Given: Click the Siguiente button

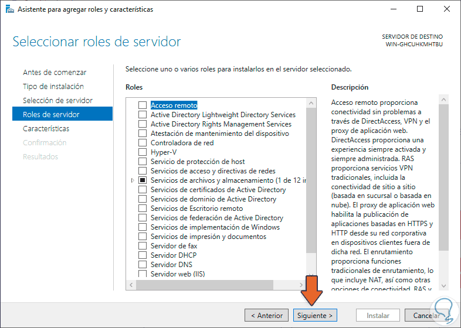Looking at the screenshot, I should coord(315,315).
